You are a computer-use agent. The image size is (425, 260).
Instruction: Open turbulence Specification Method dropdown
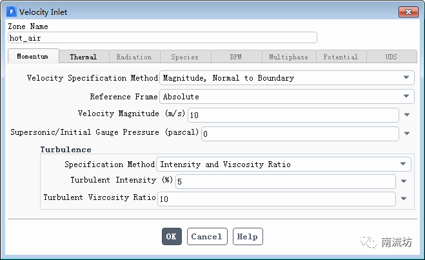coord(284,165)
